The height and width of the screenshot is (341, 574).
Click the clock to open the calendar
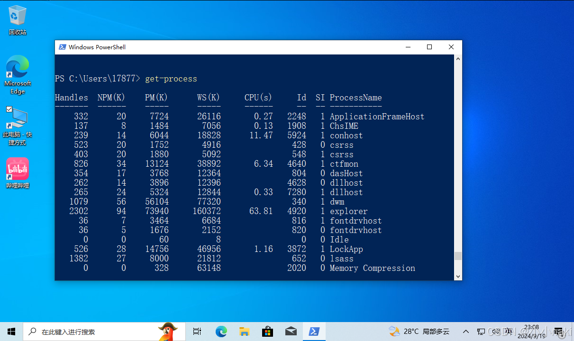[532, 332]
